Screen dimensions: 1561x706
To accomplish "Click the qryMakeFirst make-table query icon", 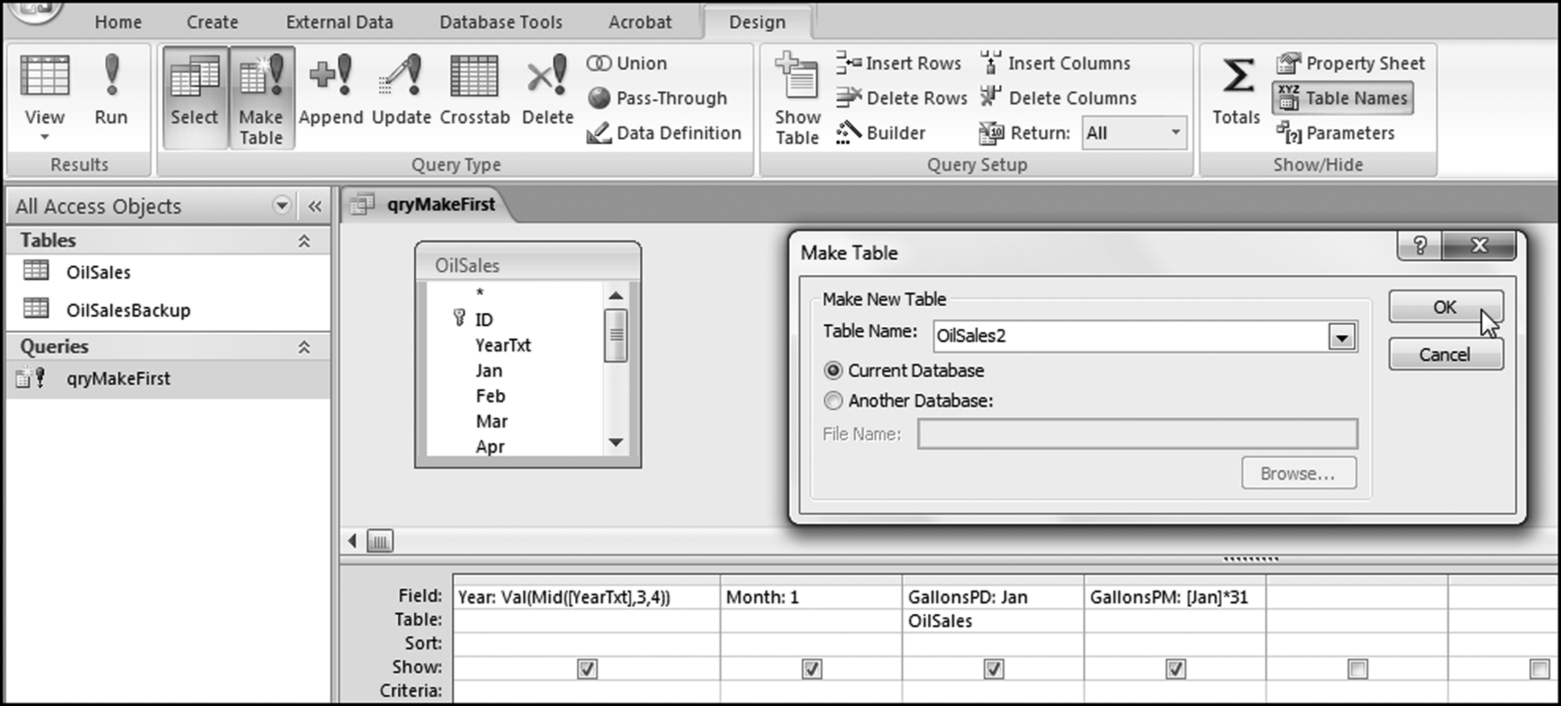I will [x=30, y=377].
